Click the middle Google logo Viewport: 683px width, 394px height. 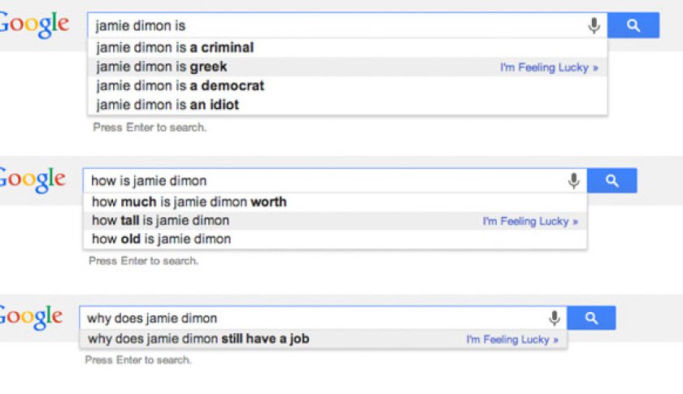[33, 180]
